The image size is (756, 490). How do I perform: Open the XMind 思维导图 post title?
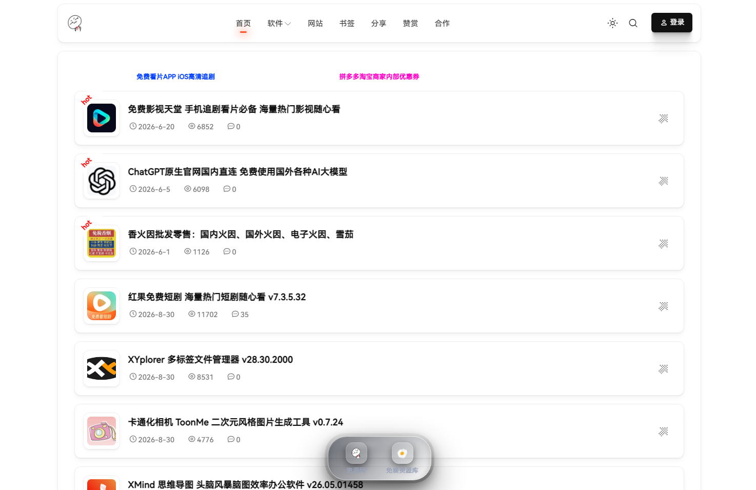tap(245, 485)
